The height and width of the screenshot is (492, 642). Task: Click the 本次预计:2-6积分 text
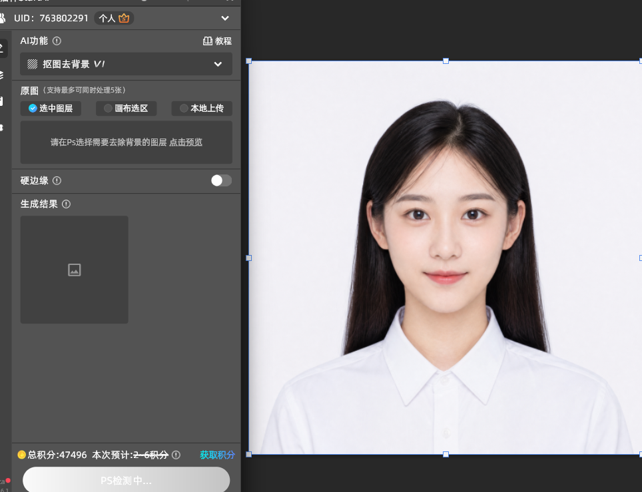(x=131, y=455)
